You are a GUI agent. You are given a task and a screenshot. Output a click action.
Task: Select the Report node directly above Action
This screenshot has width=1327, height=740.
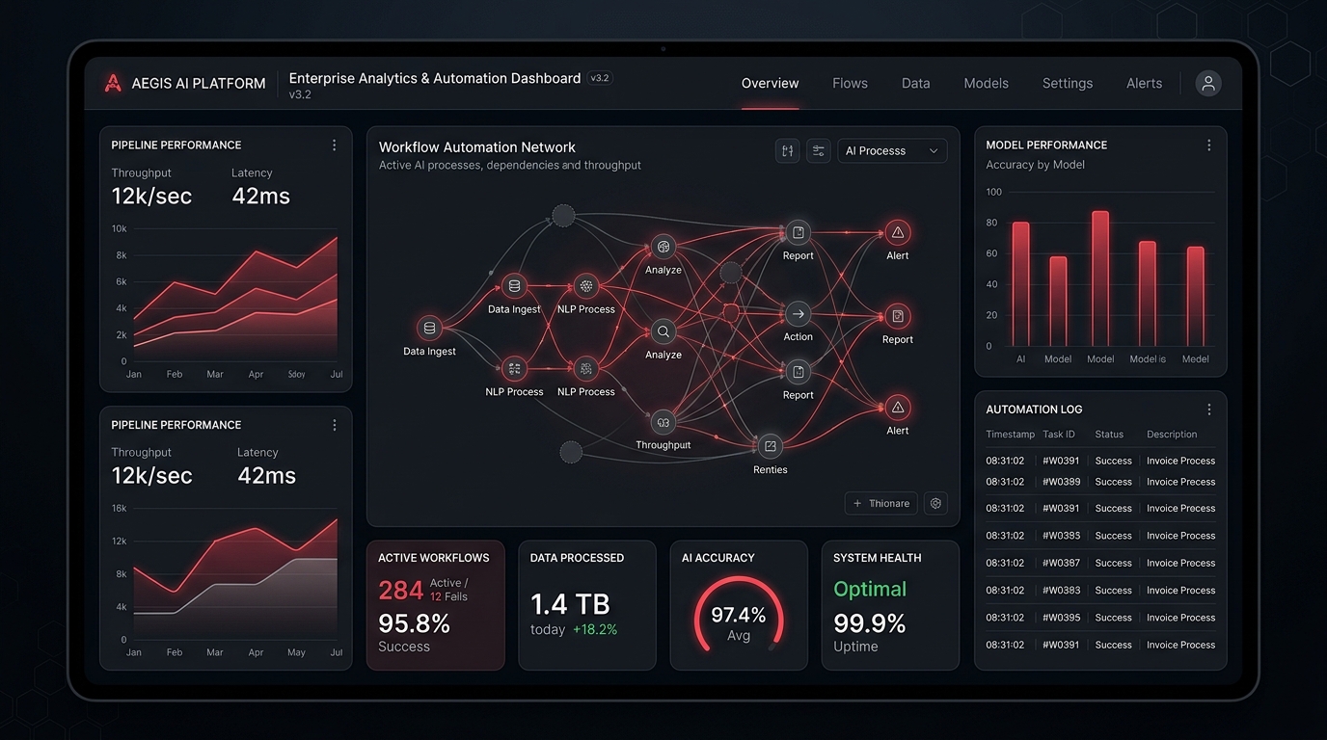(x=798, y=232)
